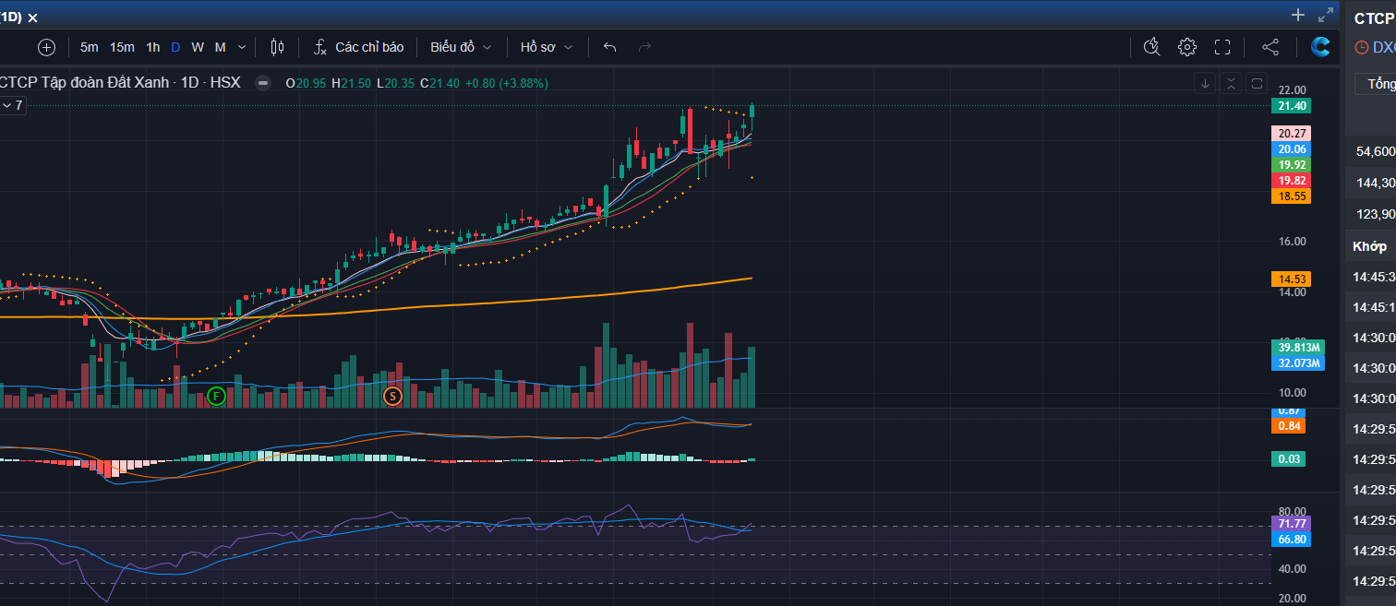Move pane down with the down arrow icon
This screenshot has height=606, width=1396.
pos(1205,83)
